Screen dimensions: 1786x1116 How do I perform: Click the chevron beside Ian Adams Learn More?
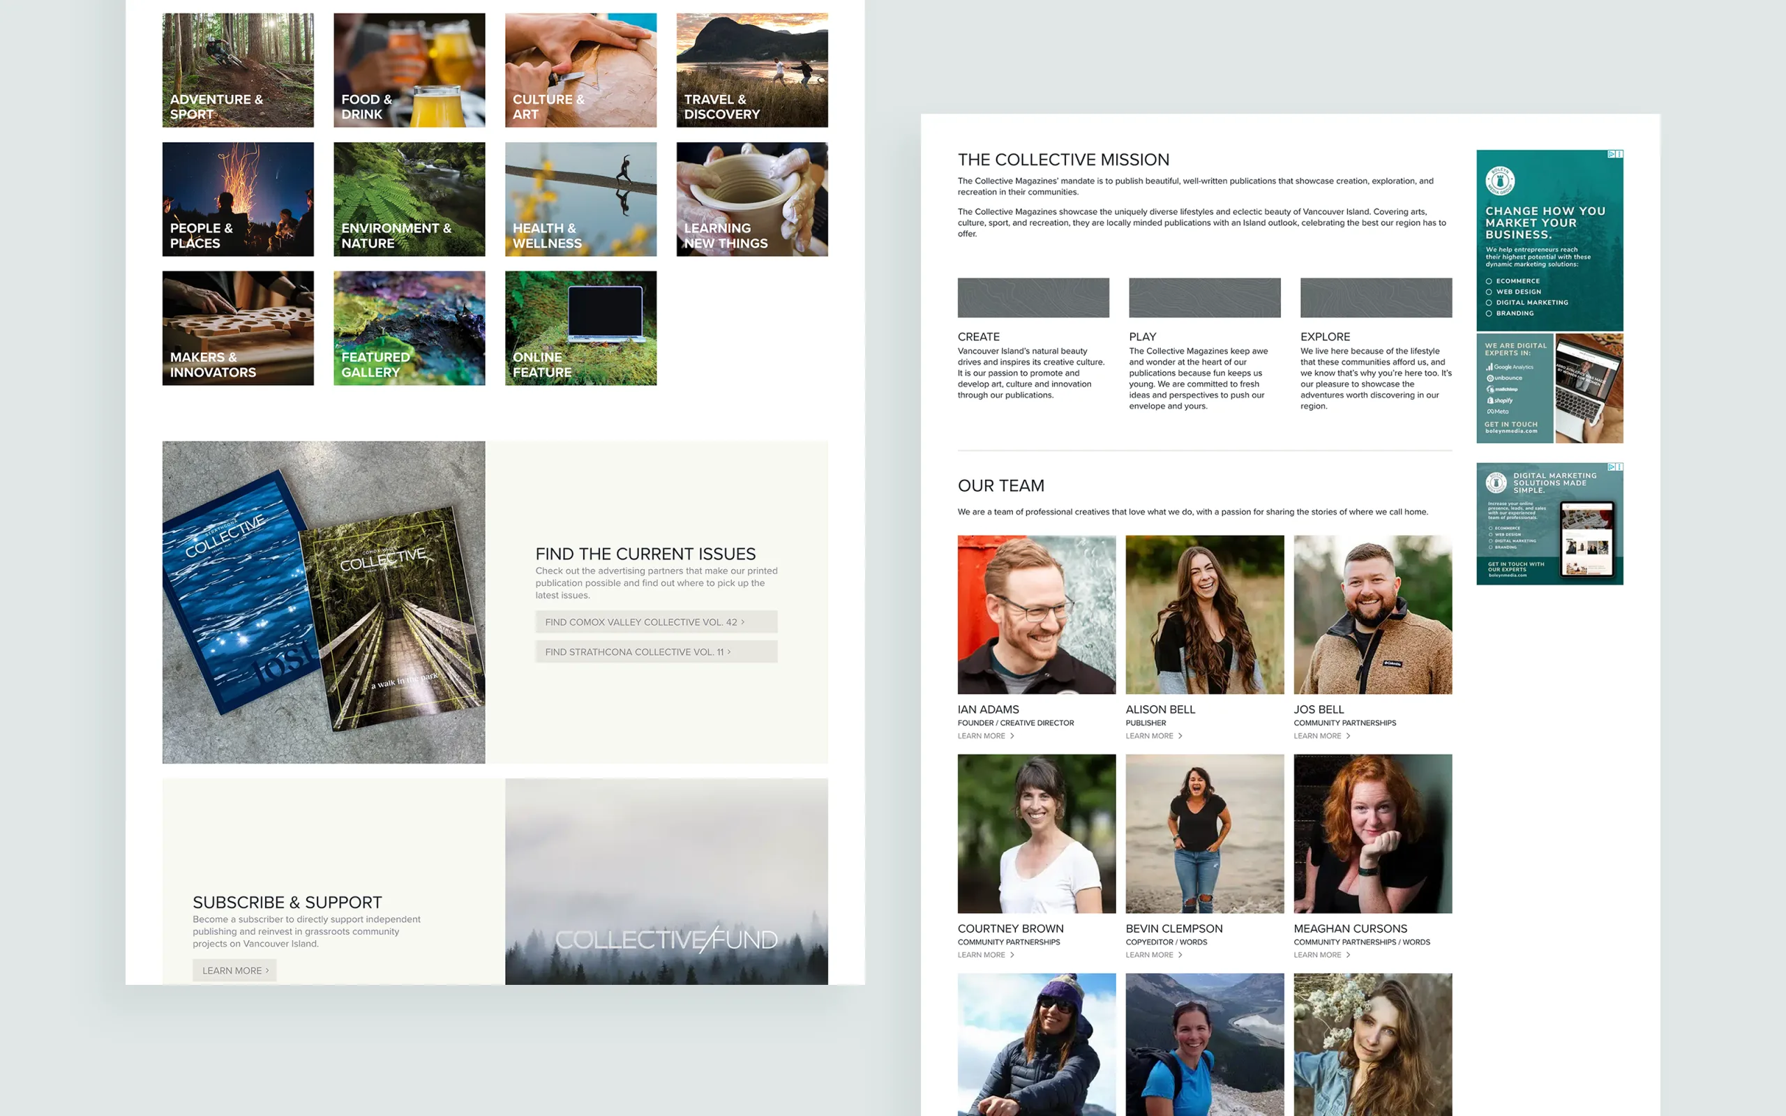tap(1012, 736)
